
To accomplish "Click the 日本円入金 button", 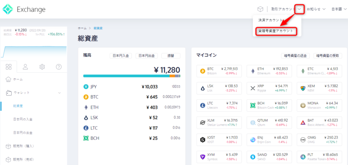I will pyautogui.click(x=121, y=56).
